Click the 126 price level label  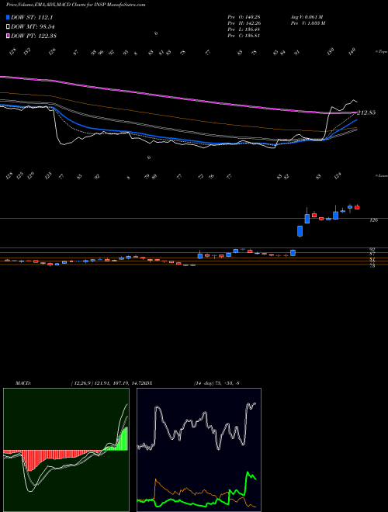(373, 220)
